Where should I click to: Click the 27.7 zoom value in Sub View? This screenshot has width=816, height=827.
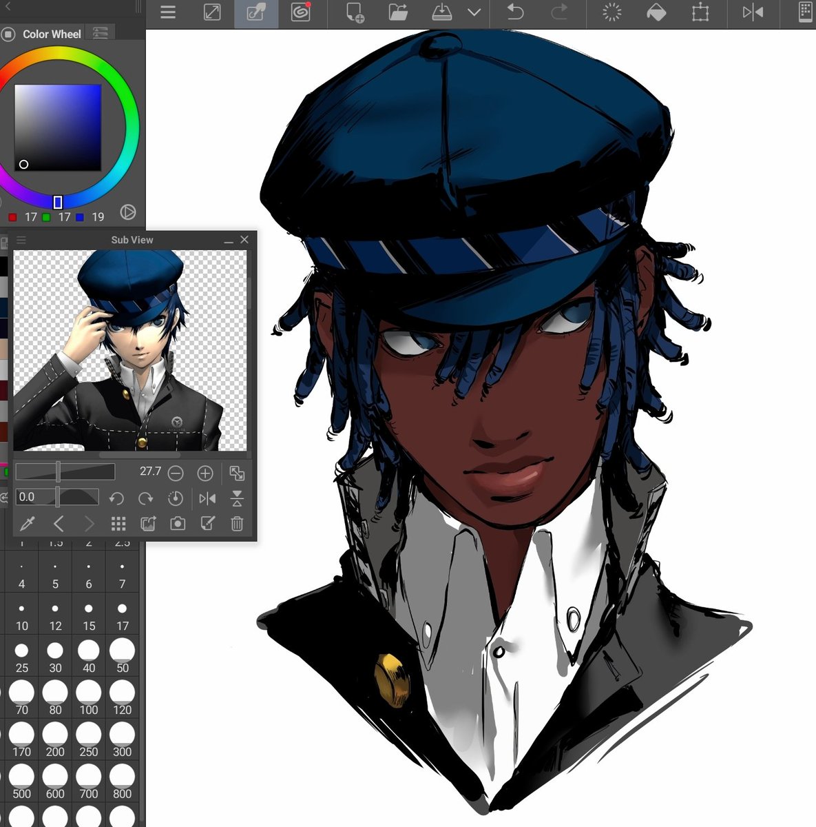pos(150,471)
